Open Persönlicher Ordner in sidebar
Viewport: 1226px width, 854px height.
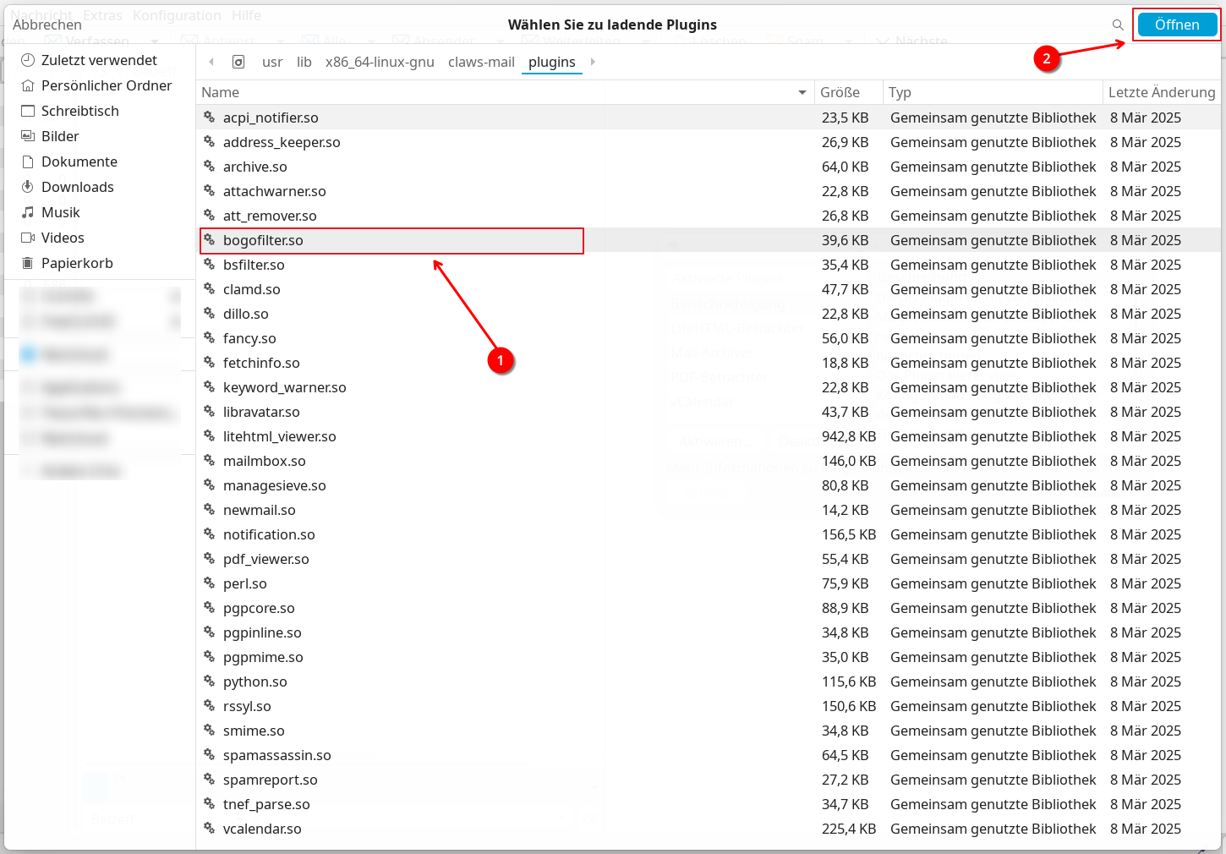[107, 85]
